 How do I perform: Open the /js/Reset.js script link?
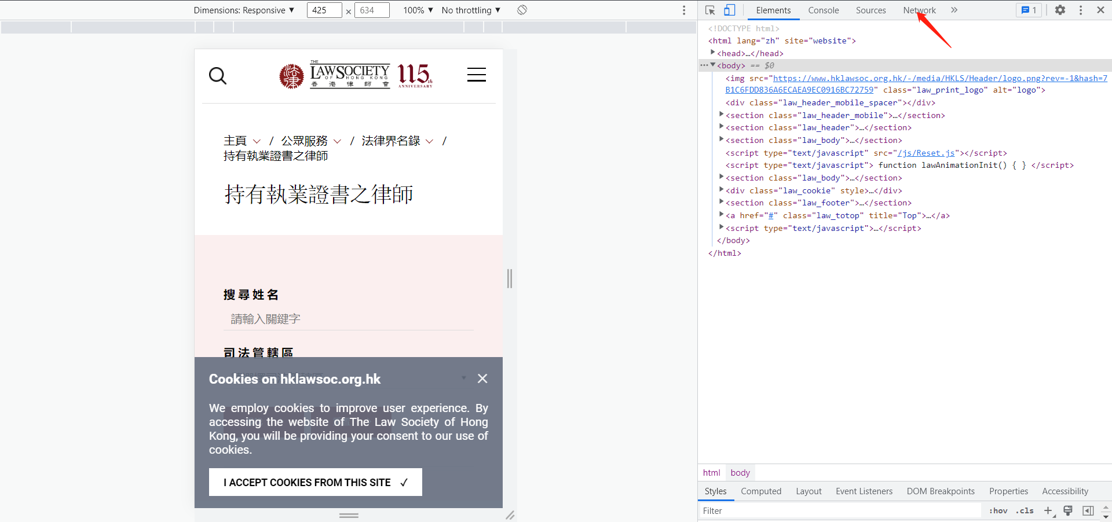926,153
